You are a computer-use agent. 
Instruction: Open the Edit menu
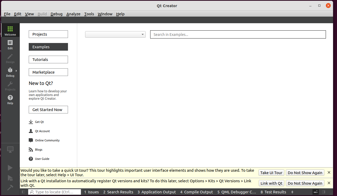(18, 14)
